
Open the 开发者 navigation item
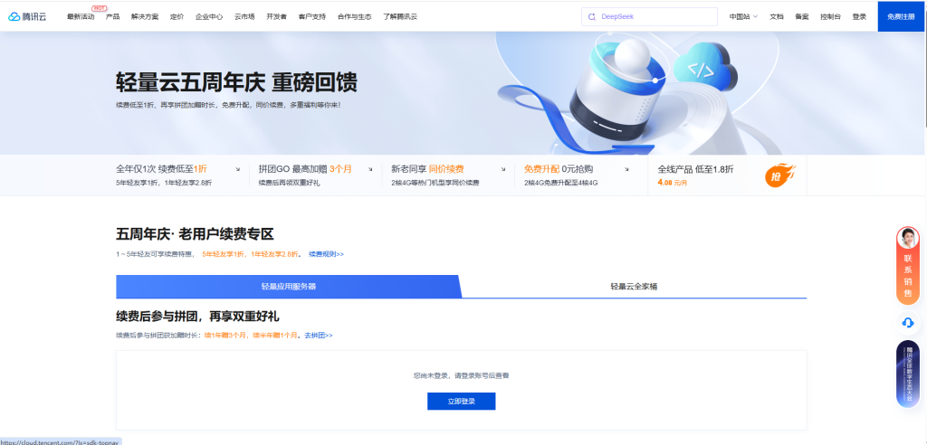click(x=276, y=16)
